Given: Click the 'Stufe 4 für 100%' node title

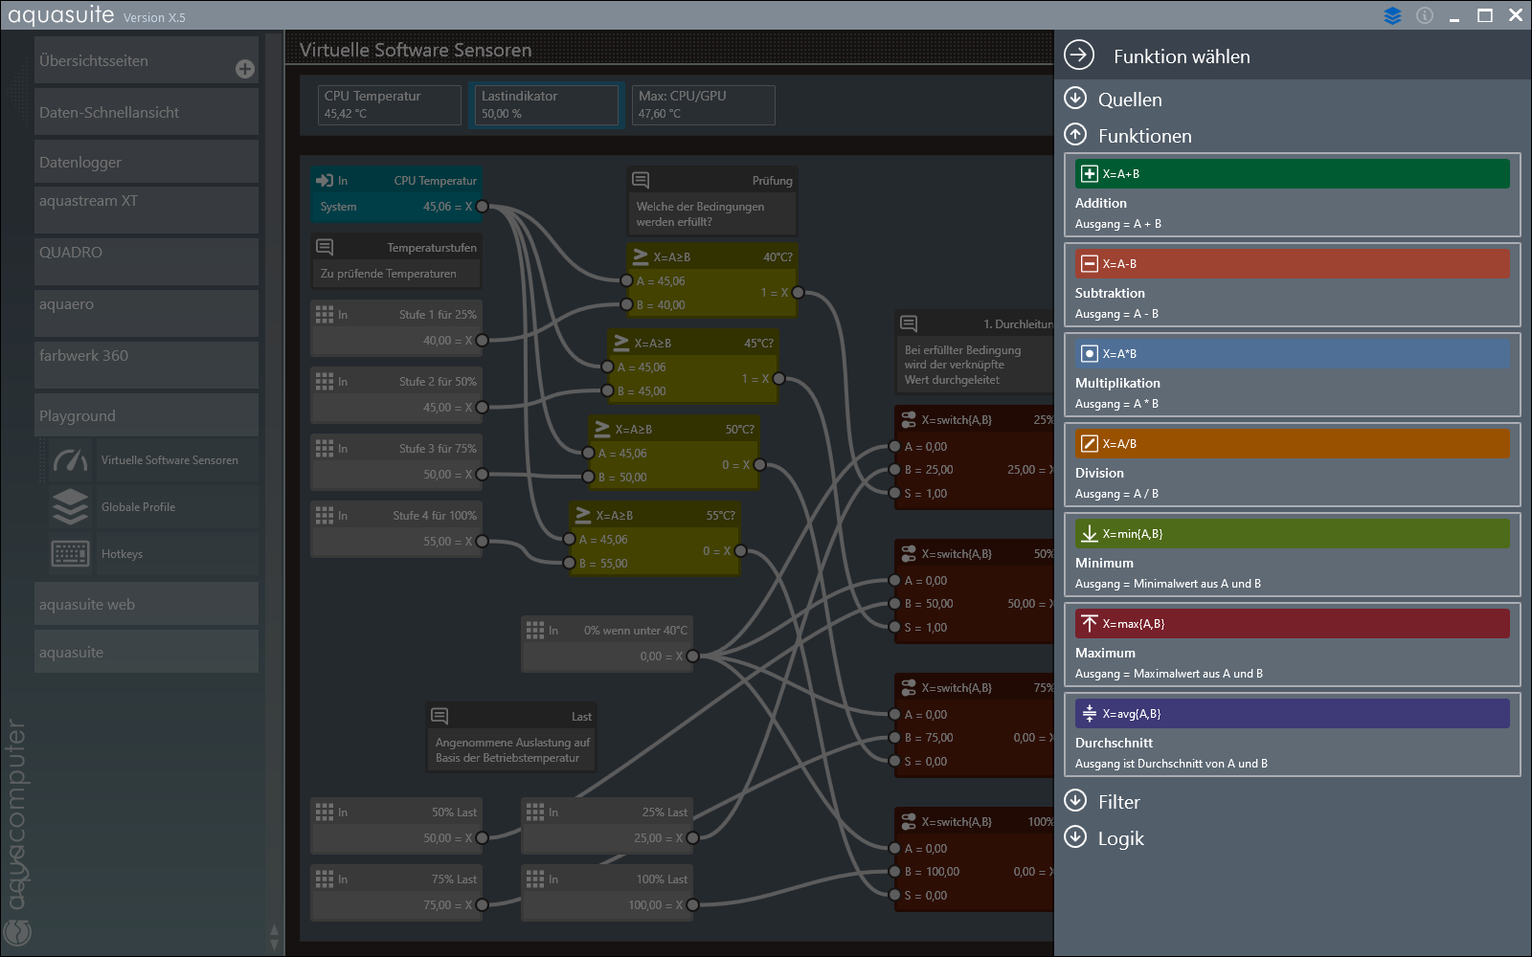Looking at the screenshot, I should pos(435,515).
